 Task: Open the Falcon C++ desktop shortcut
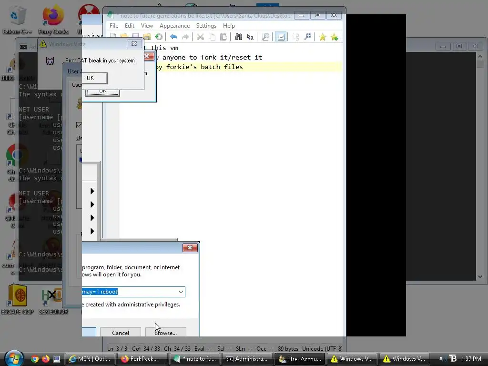[17, 19]
